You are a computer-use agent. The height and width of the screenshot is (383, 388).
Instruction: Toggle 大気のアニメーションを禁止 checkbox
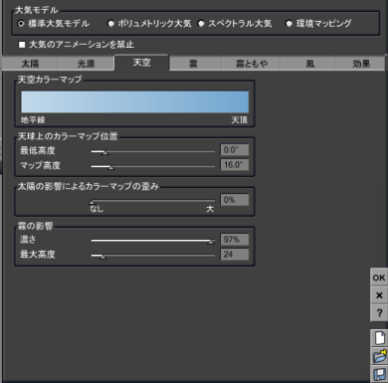click(22, 45)
